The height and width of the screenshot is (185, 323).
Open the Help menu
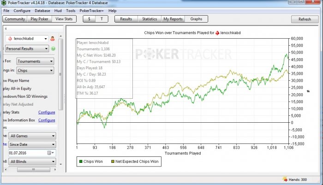coord(112,11)
